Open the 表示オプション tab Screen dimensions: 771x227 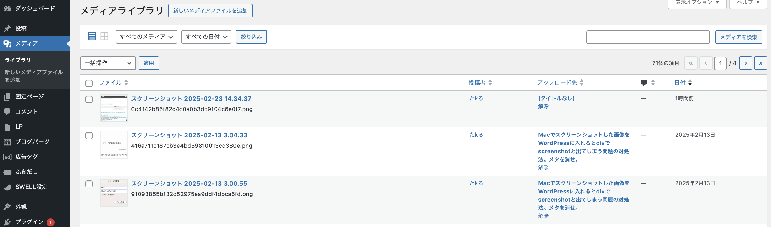(697, 3)
